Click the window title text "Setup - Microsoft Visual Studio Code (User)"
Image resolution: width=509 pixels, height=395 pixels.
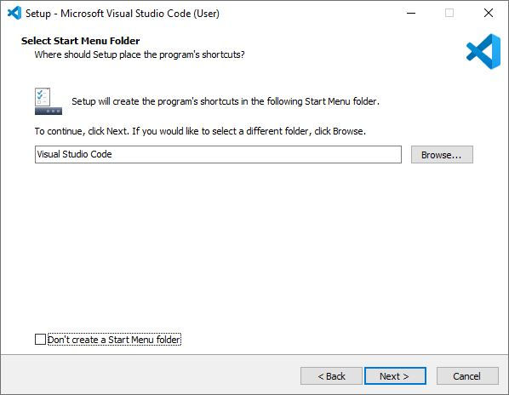123,14
